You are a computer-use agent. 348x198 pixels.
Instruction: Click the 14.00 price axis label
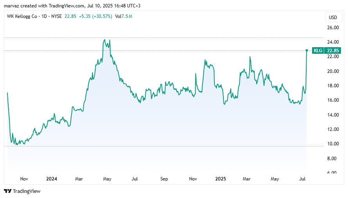[x=333, y=115]
